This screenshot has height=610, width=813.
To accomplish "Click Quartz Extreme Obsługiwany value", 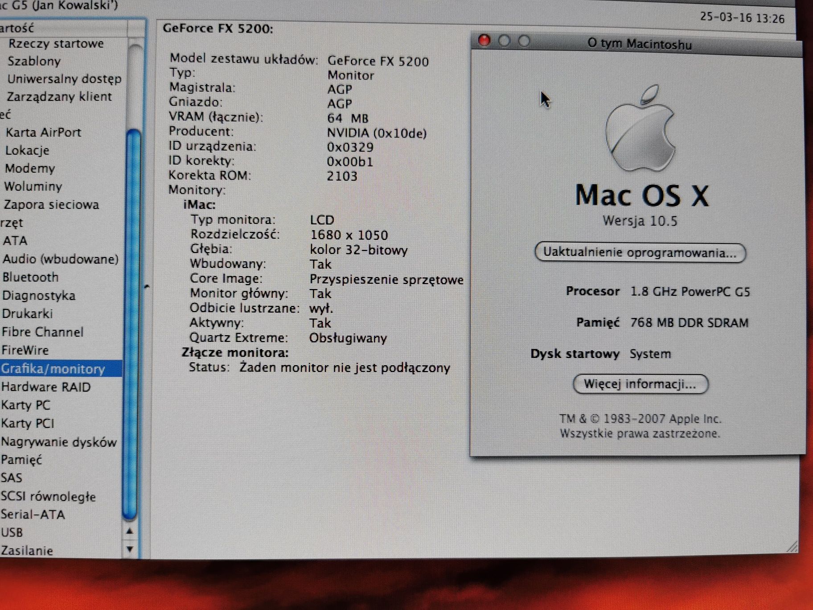I will pyautogui.click(x=348, y=338).
